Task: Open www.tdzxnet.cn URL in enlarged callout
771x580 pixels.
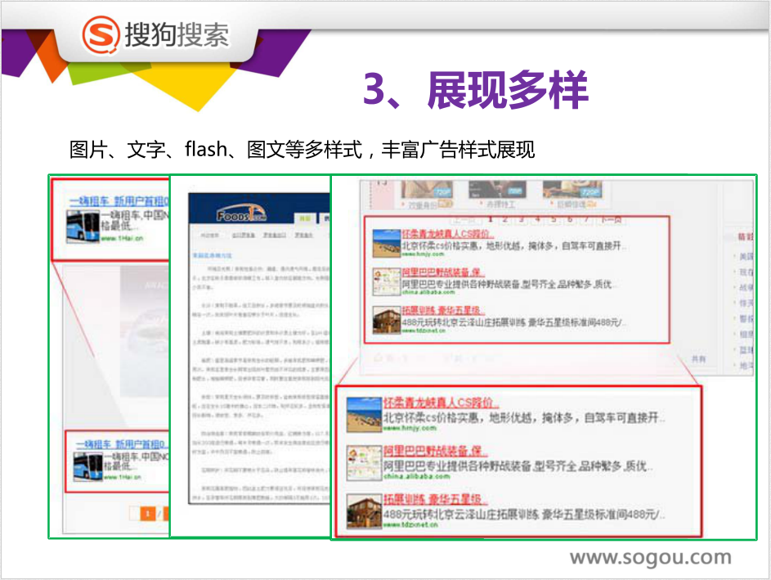Action: 411,525
